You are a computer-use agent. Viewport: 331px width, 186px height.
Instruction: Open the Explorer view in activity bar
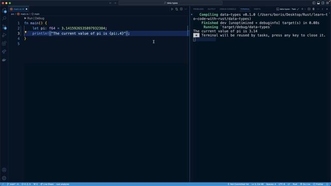[x=4, y=10]
